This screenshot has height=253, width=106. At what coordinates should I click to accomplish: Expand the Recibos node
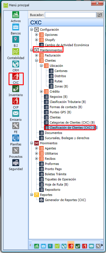tap(36, 159)
